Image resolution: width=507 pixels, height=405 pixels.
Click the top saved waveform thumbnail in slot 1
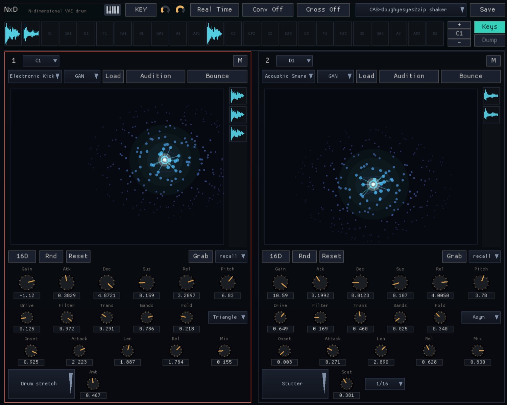(x=238, y=96)
